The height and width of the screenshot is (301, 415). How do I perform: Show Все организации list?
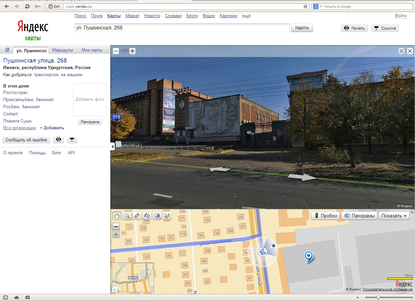(x=19, y=128)
